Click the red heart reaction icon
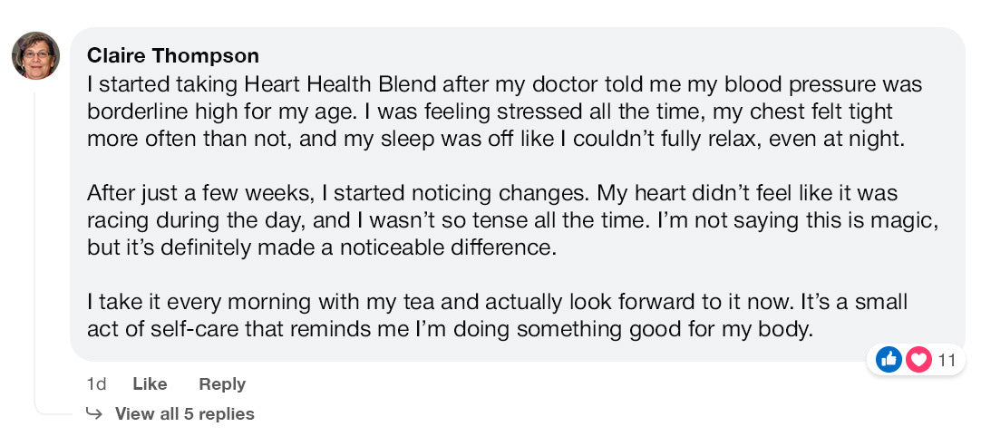 (x=918, y=360)
